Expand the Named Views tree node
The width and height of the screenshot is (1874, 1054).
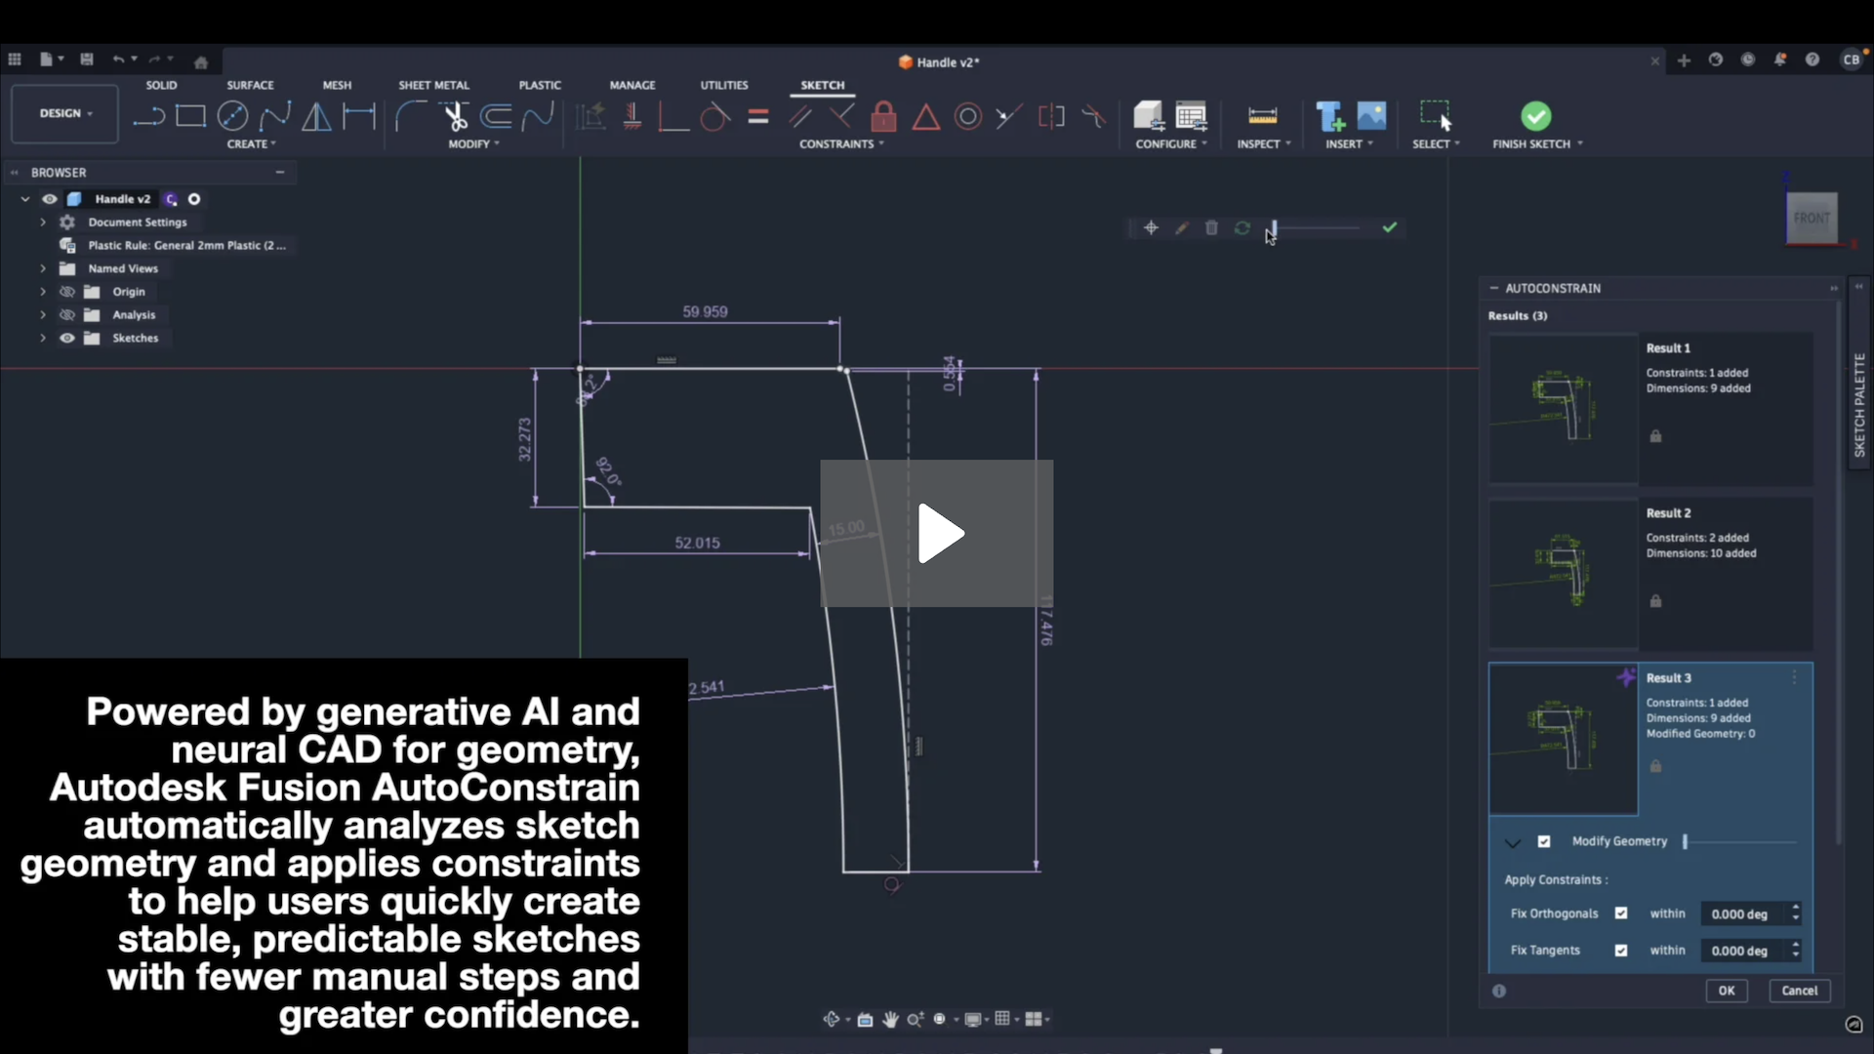pos(43,268)
